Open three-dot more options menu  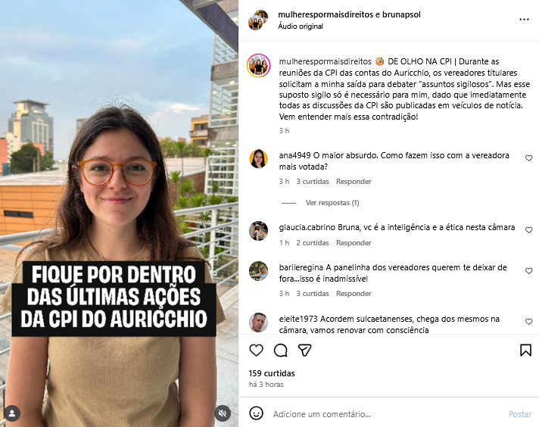pos(524,20)
